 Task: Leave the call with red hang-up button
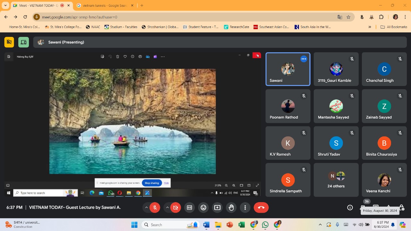click(261, 208)
